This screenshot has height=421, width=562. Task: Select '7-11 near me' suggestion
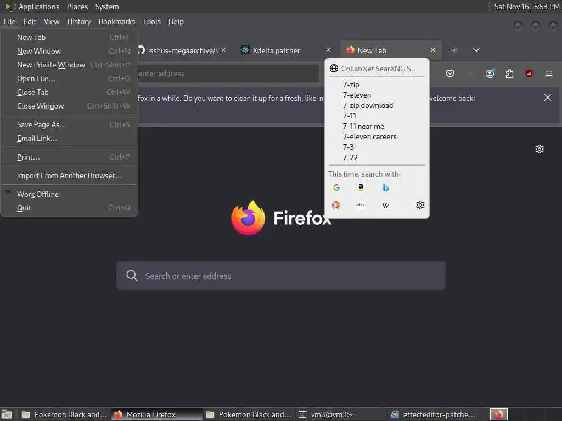click(376, 126)
